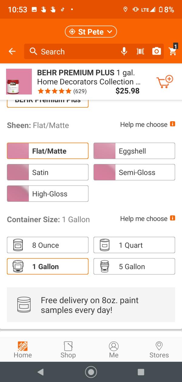This screenshot has width=182, height=382.
Task: Tap the Search input field
Action: 76,52
